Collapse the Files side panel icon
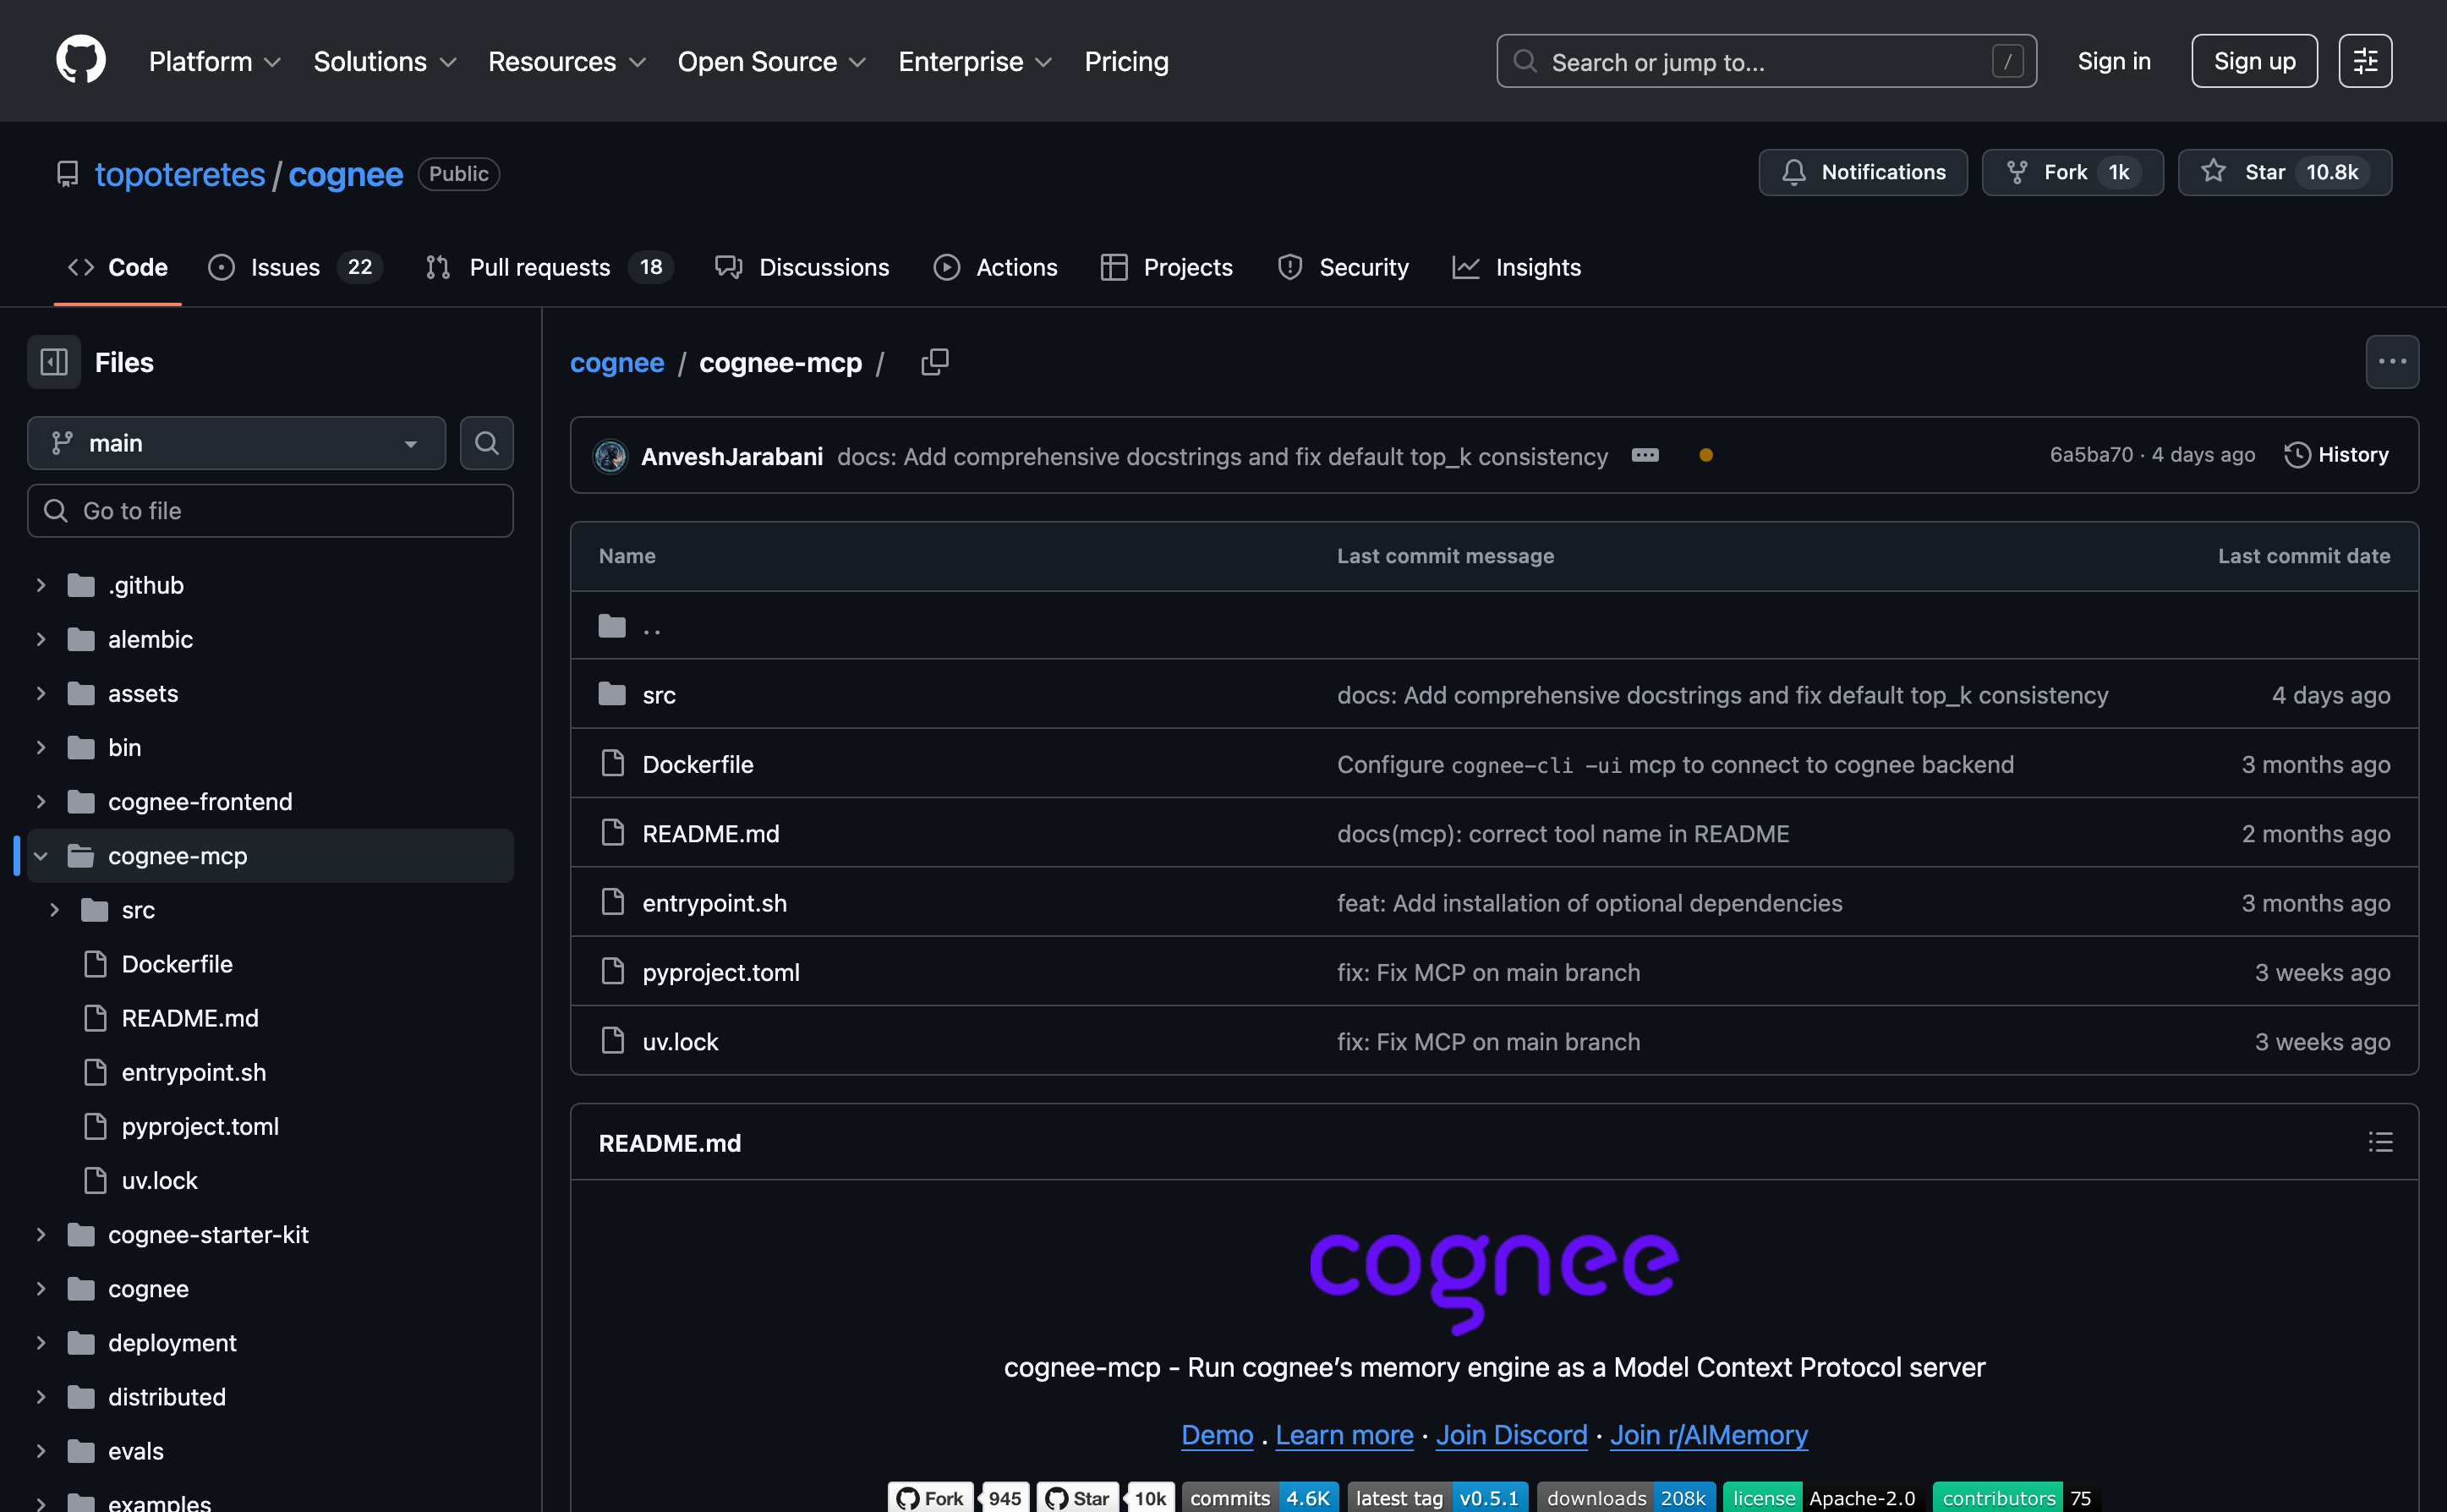This screenshot has height=1512, width=2447. click(54, 362)
